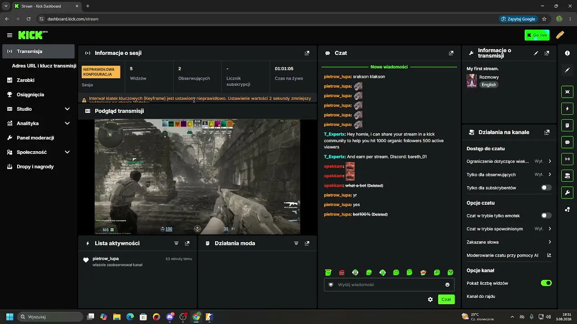Toggle the stream preview widget in the right rail
Screen dimensions: 577x324
coord(567,92)
